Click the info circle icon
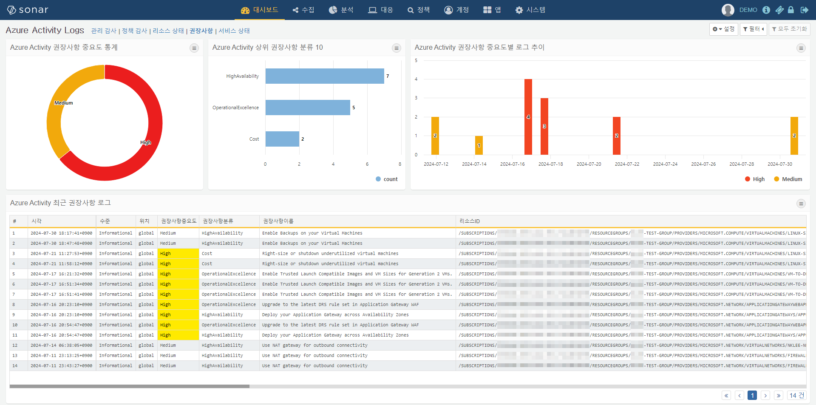This screenshot has height=405, width=816. [x=766, y=10]
